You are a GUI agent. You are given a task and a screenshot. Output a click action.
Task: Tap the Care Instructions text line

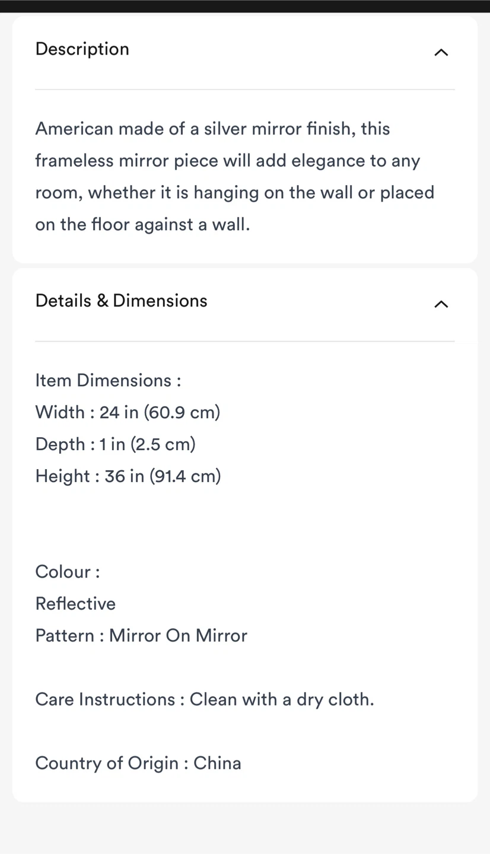(x=205, y=700)
